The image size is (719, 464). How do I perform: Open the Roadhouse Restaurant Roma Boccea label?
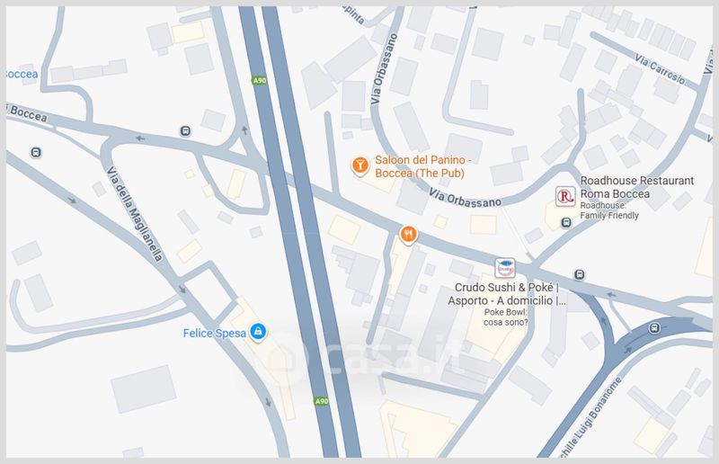click(637, 187)
